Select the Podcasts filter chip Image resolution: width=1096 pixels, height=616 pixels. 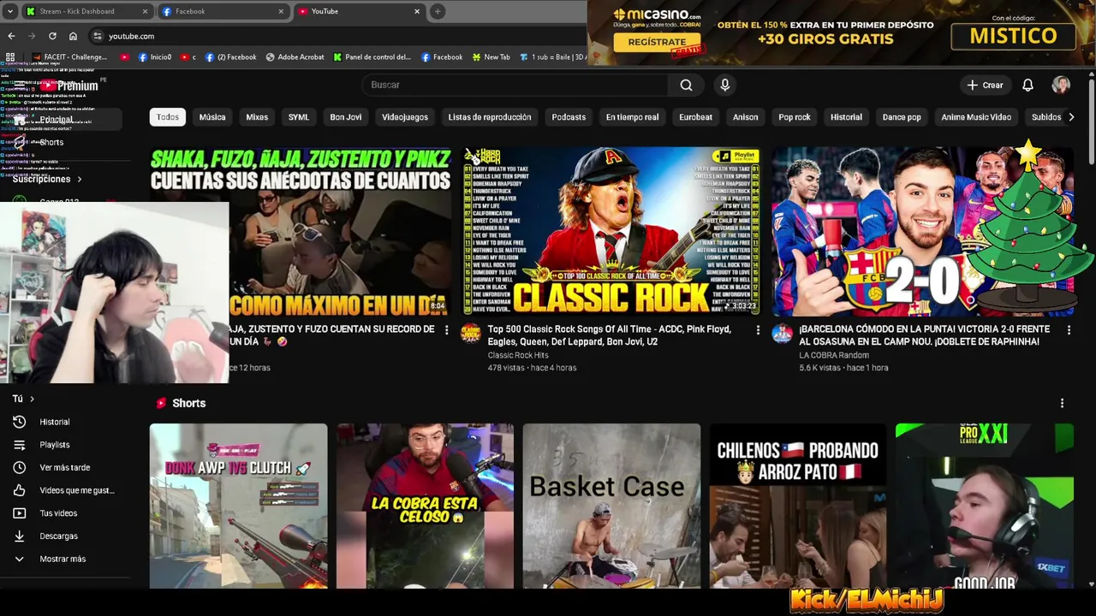click(x=569, y=117)
